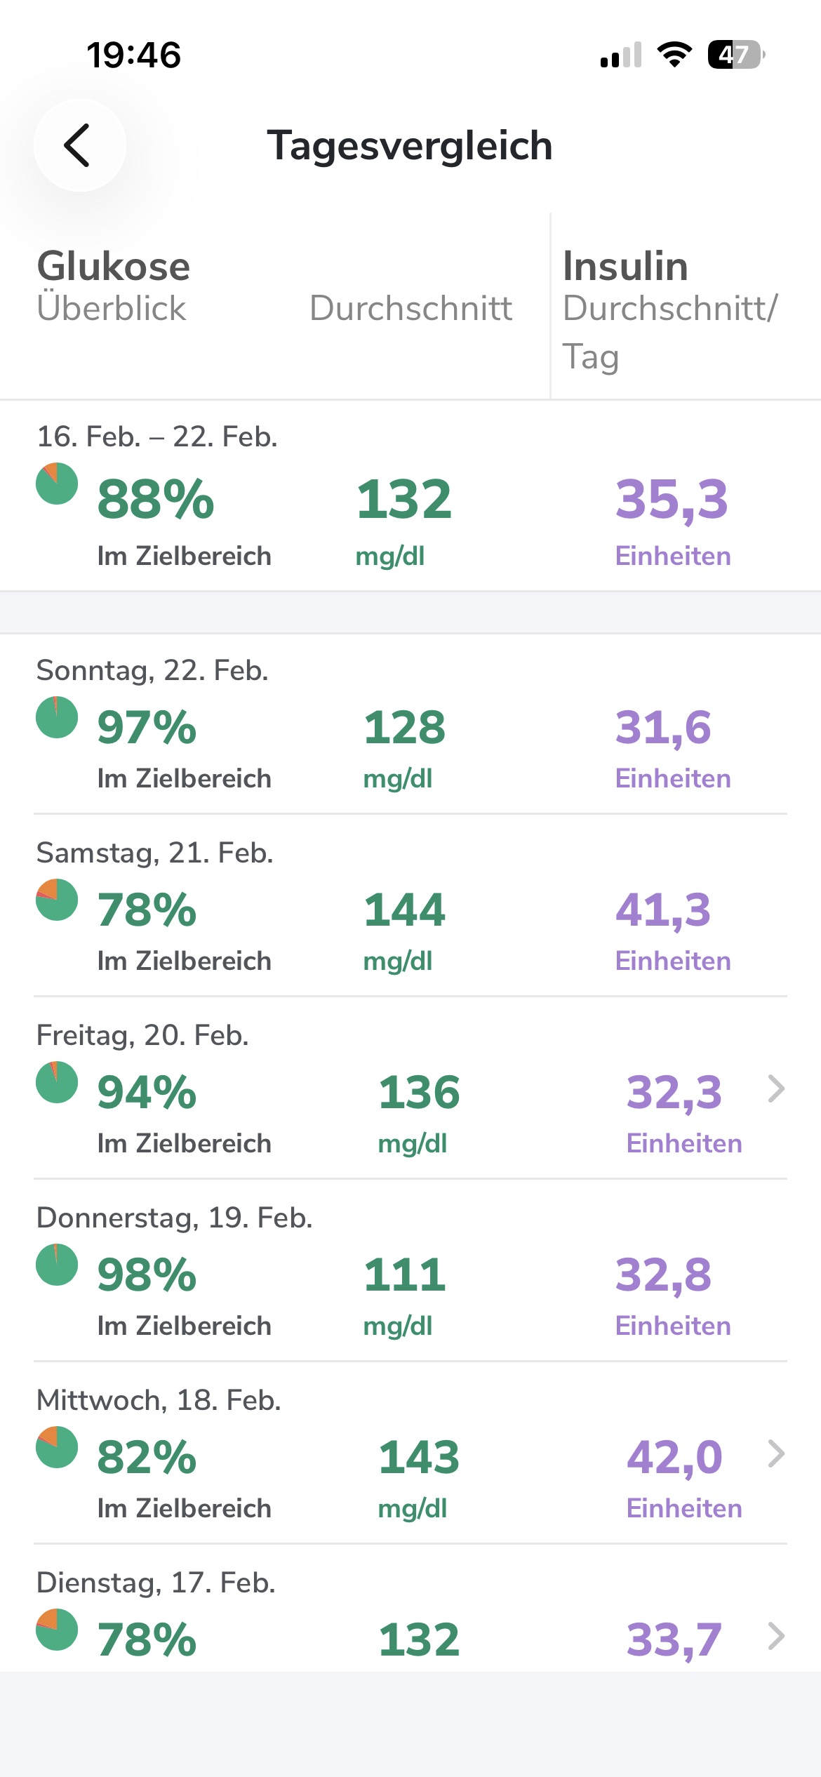Tap Friday 20. Feb. pie chart icon
This screenshot has width=821, height=1777.
(x=57, y=1082)
